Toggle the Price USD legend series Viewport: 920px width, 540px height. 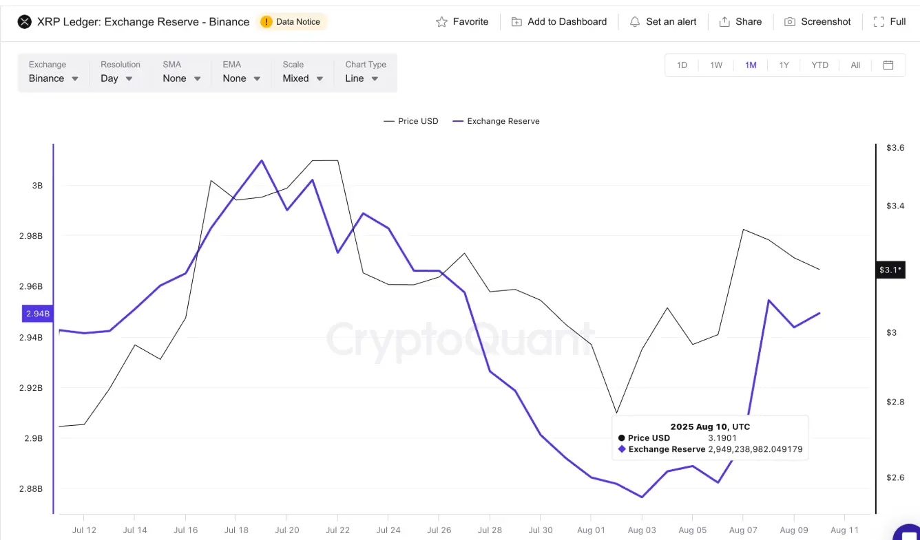coord(410,121)
